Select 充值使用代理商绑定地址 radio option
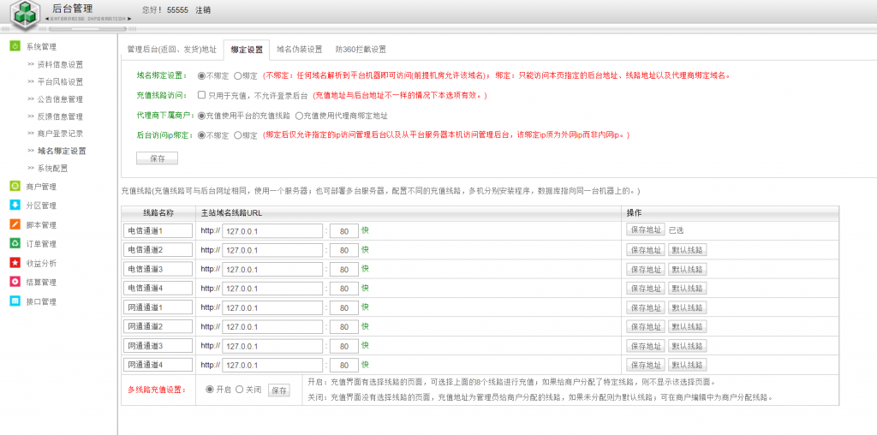The height and width of the screenshot is (435, 877). [x=299, y=116]
